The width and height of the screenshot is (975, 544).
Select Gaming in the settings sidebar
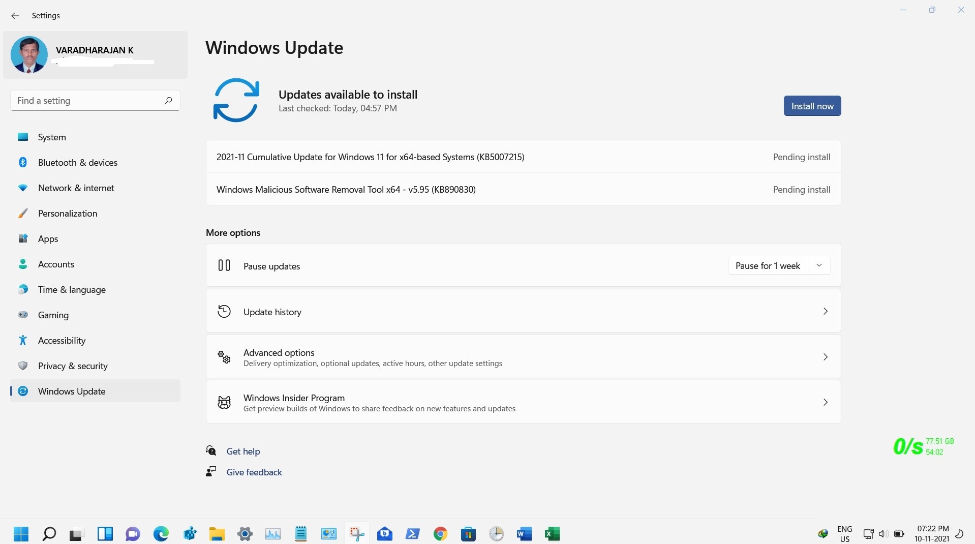(53, 315)
